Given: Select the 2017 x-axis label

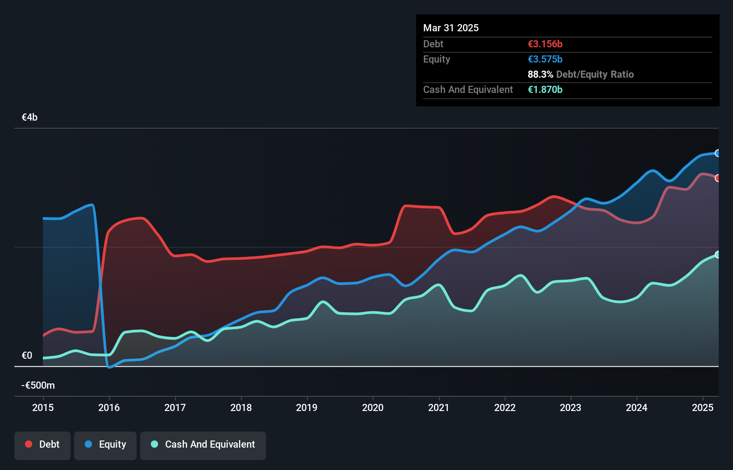Looking at the screenshot, I should 175,407.
